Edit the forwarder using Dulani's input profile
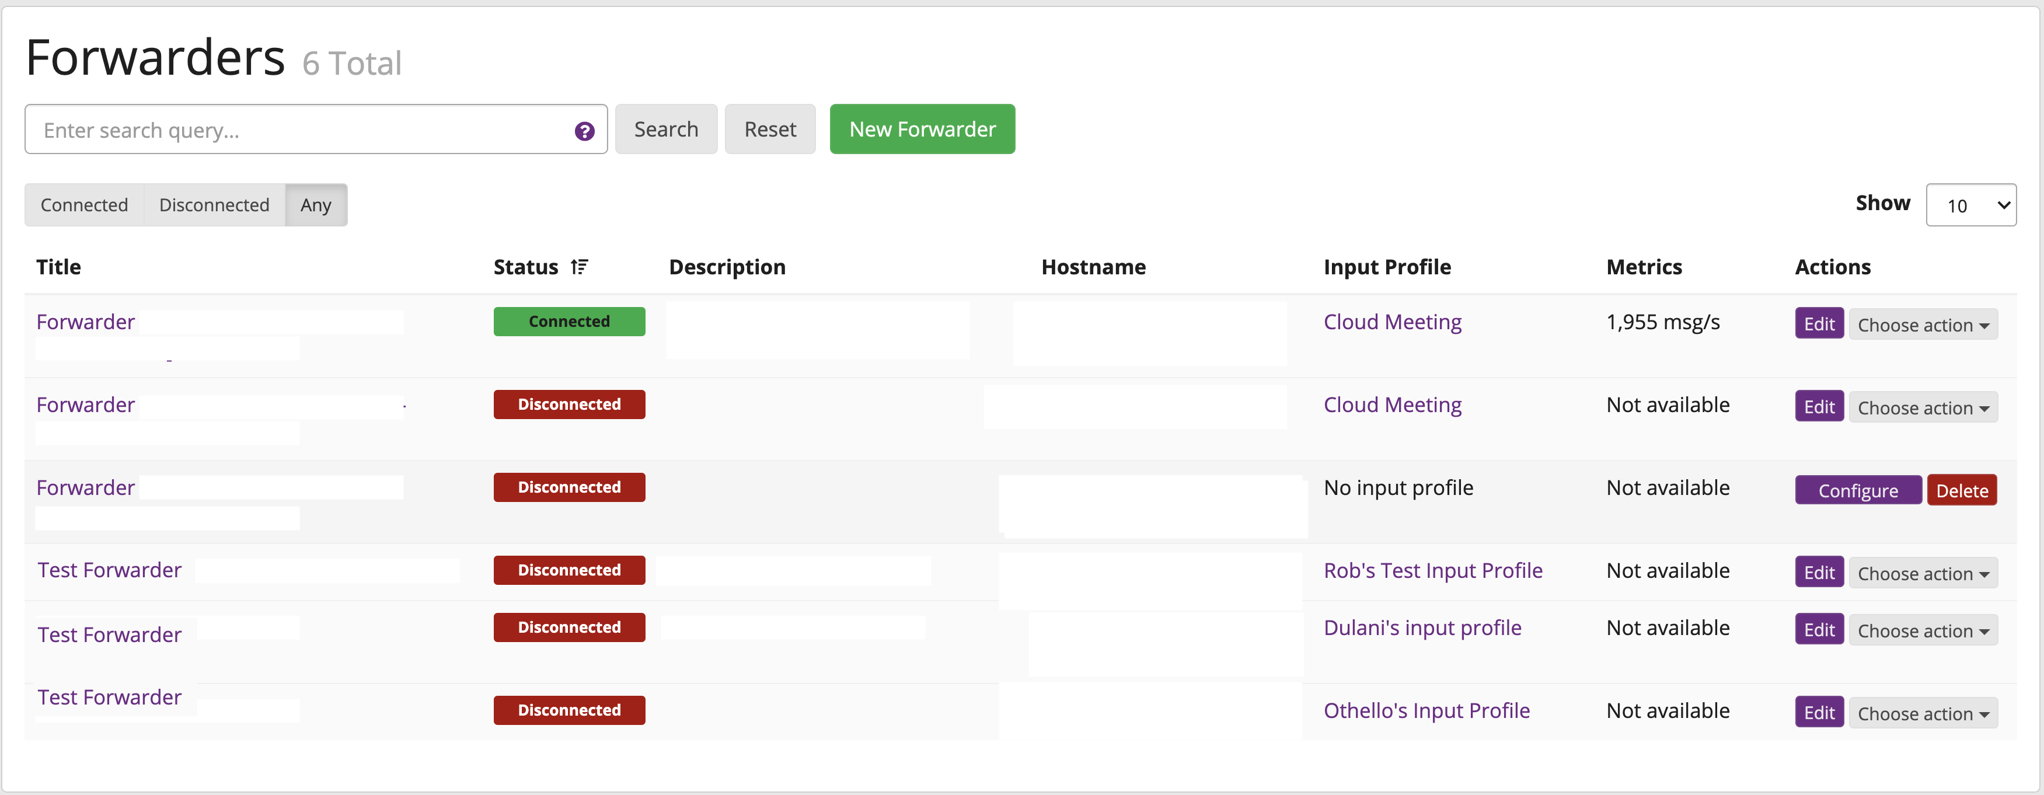Viewport: 2044px width, 795px height. click(1819, 630)
